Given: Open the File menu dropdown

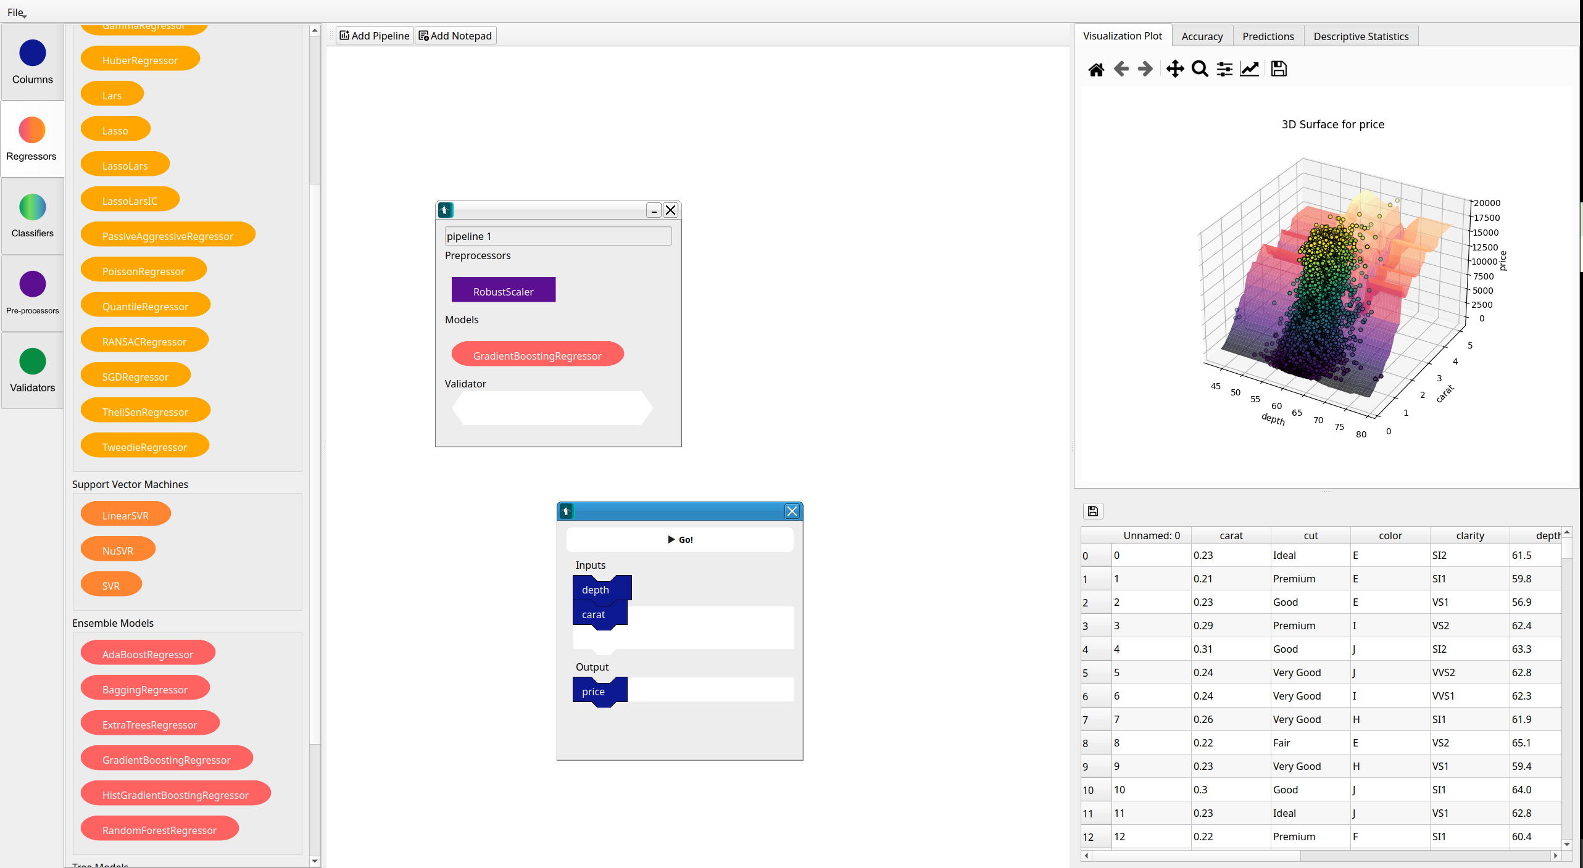Looking at the screenshot, I should pyautogui.click(x=16, y=12).
